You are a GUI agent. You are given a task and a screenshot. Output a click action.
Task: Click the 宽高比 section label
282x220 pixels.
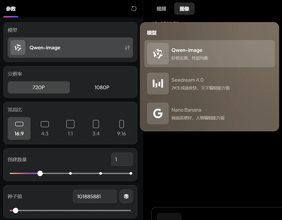point(15,110)
